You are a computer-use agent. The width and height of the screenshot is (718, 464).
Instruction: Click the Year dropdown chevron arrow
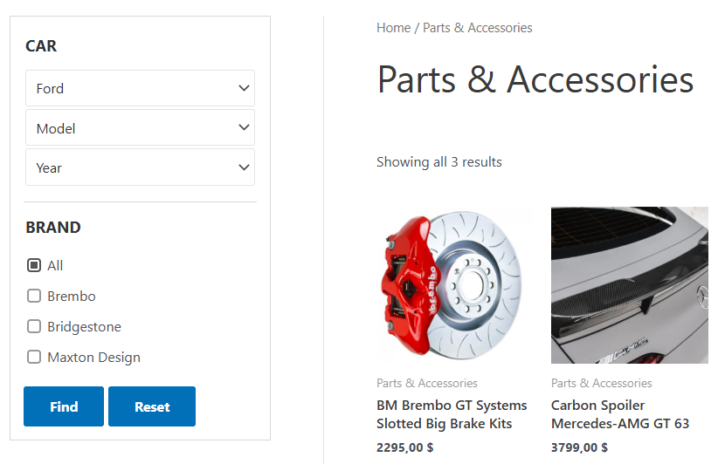point(244,167)
